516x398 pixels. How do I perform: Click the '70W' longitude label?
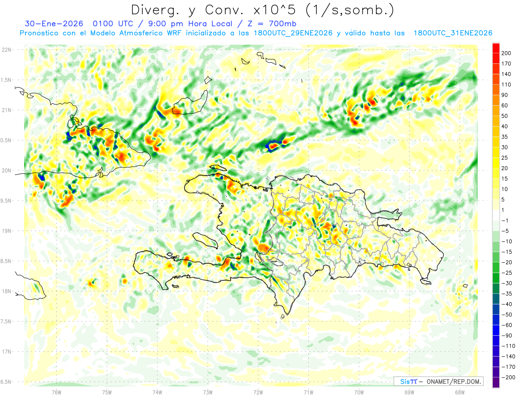tap(359, 392)
